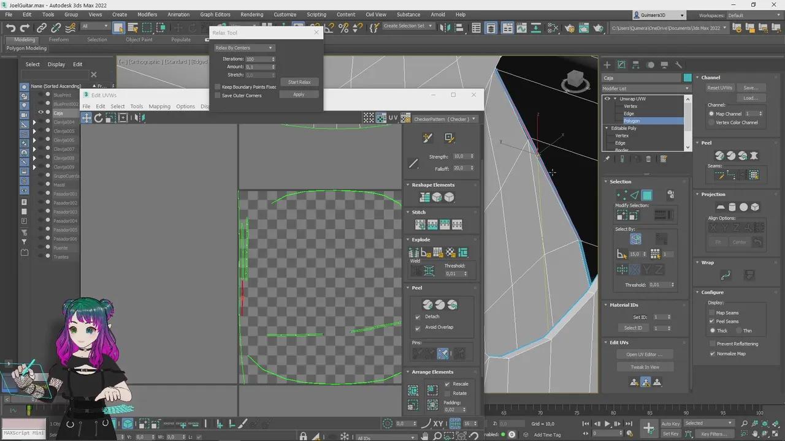
Task: Open the Caja object color swatch
Action: 687,78
